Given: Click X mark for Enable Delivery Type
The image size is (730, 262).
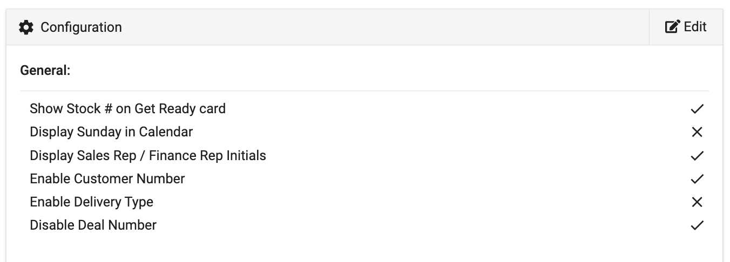Looking at the screenshot, I should [697, 202].
